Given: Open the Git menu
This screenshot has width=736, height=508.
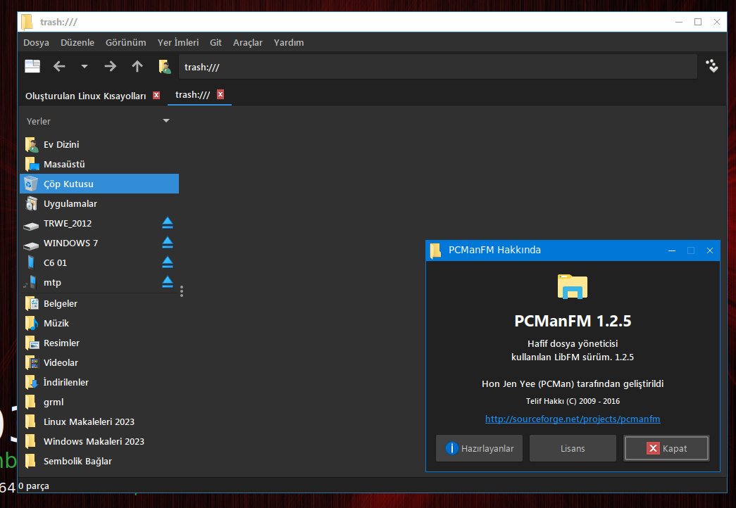Looking at the screenshot, I should coord(216,43).
